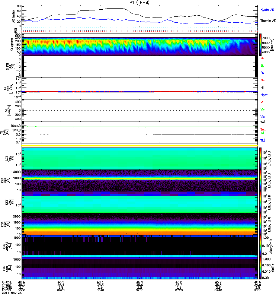Screen dimensions: 279x298
Task: Click the hhmm axis label
Action: tap(6, 290)
